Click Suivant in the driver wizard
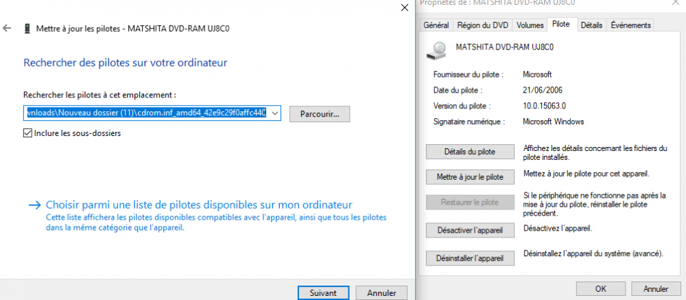 pyautogui.click(x=323, y=293)
